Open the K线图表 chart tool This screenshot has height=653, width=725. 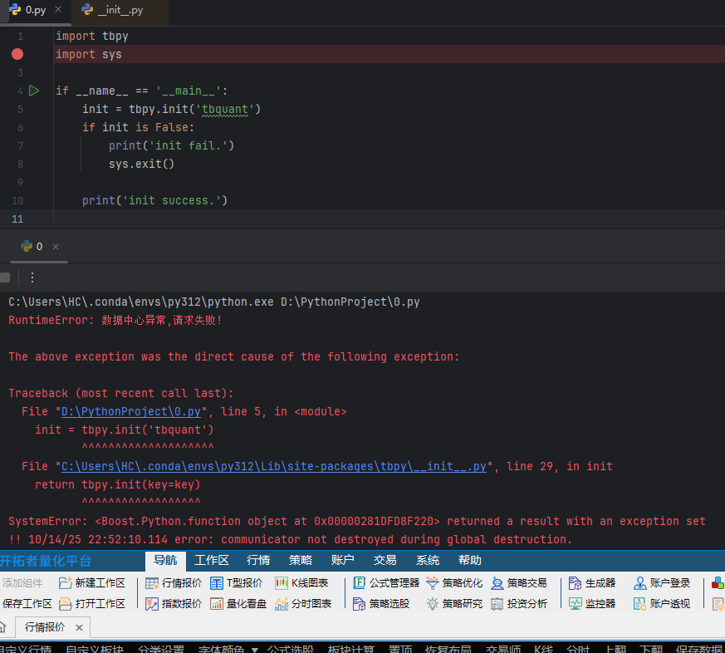282,583
